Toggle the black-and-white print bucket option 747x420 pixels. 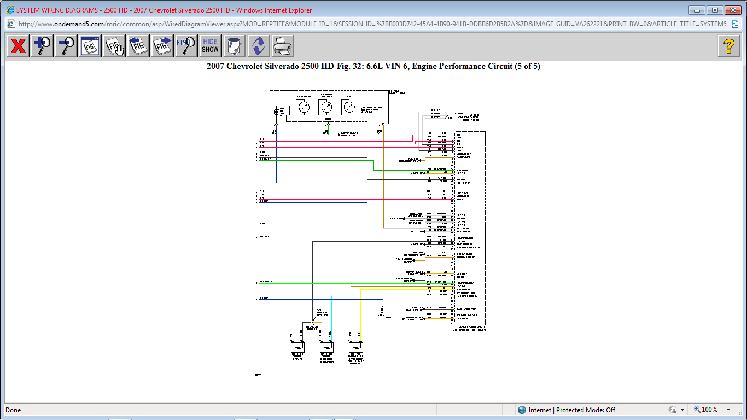234,46
